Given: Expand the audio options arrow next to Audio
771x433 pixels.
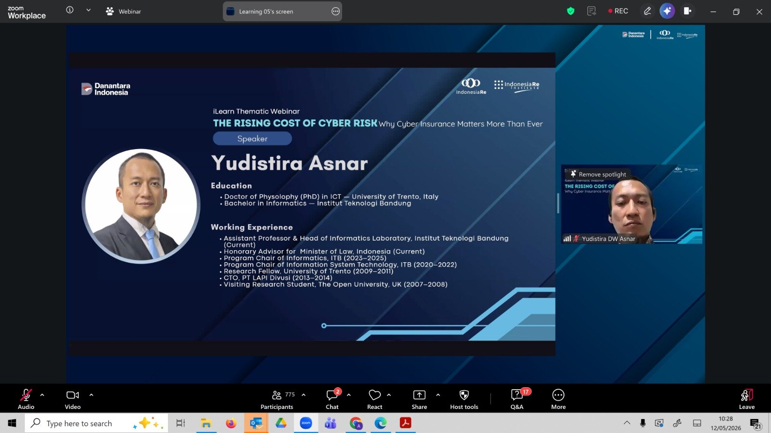Looking at the screenshot, I should pyautogui.click(x=42, y=395).
